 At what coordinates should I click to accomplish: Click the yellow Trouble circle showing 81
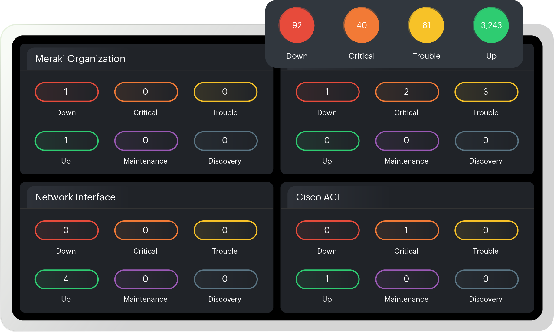426,25
